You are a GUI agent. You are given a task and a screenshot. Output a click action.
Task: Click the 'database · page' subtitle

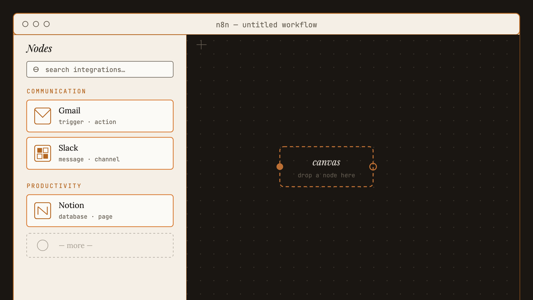click(x=86, y=216)
